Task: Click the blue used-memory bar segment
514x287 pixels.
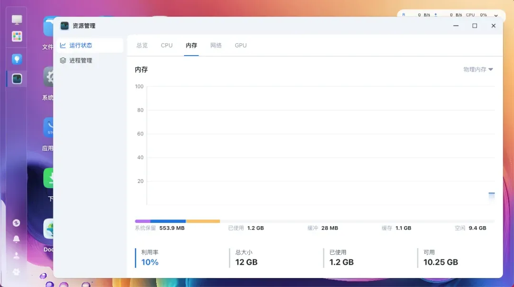Action: pos(168,221)
